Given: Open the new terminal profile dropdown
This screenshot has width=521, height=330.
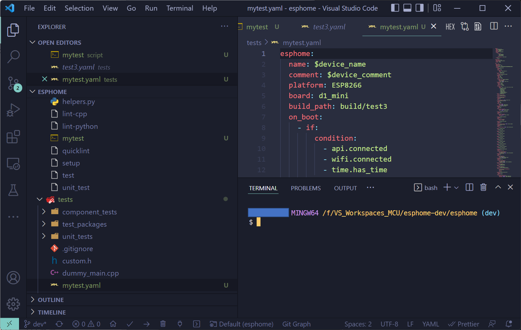Looking at the screenshot, I should [x=456, y=188].
